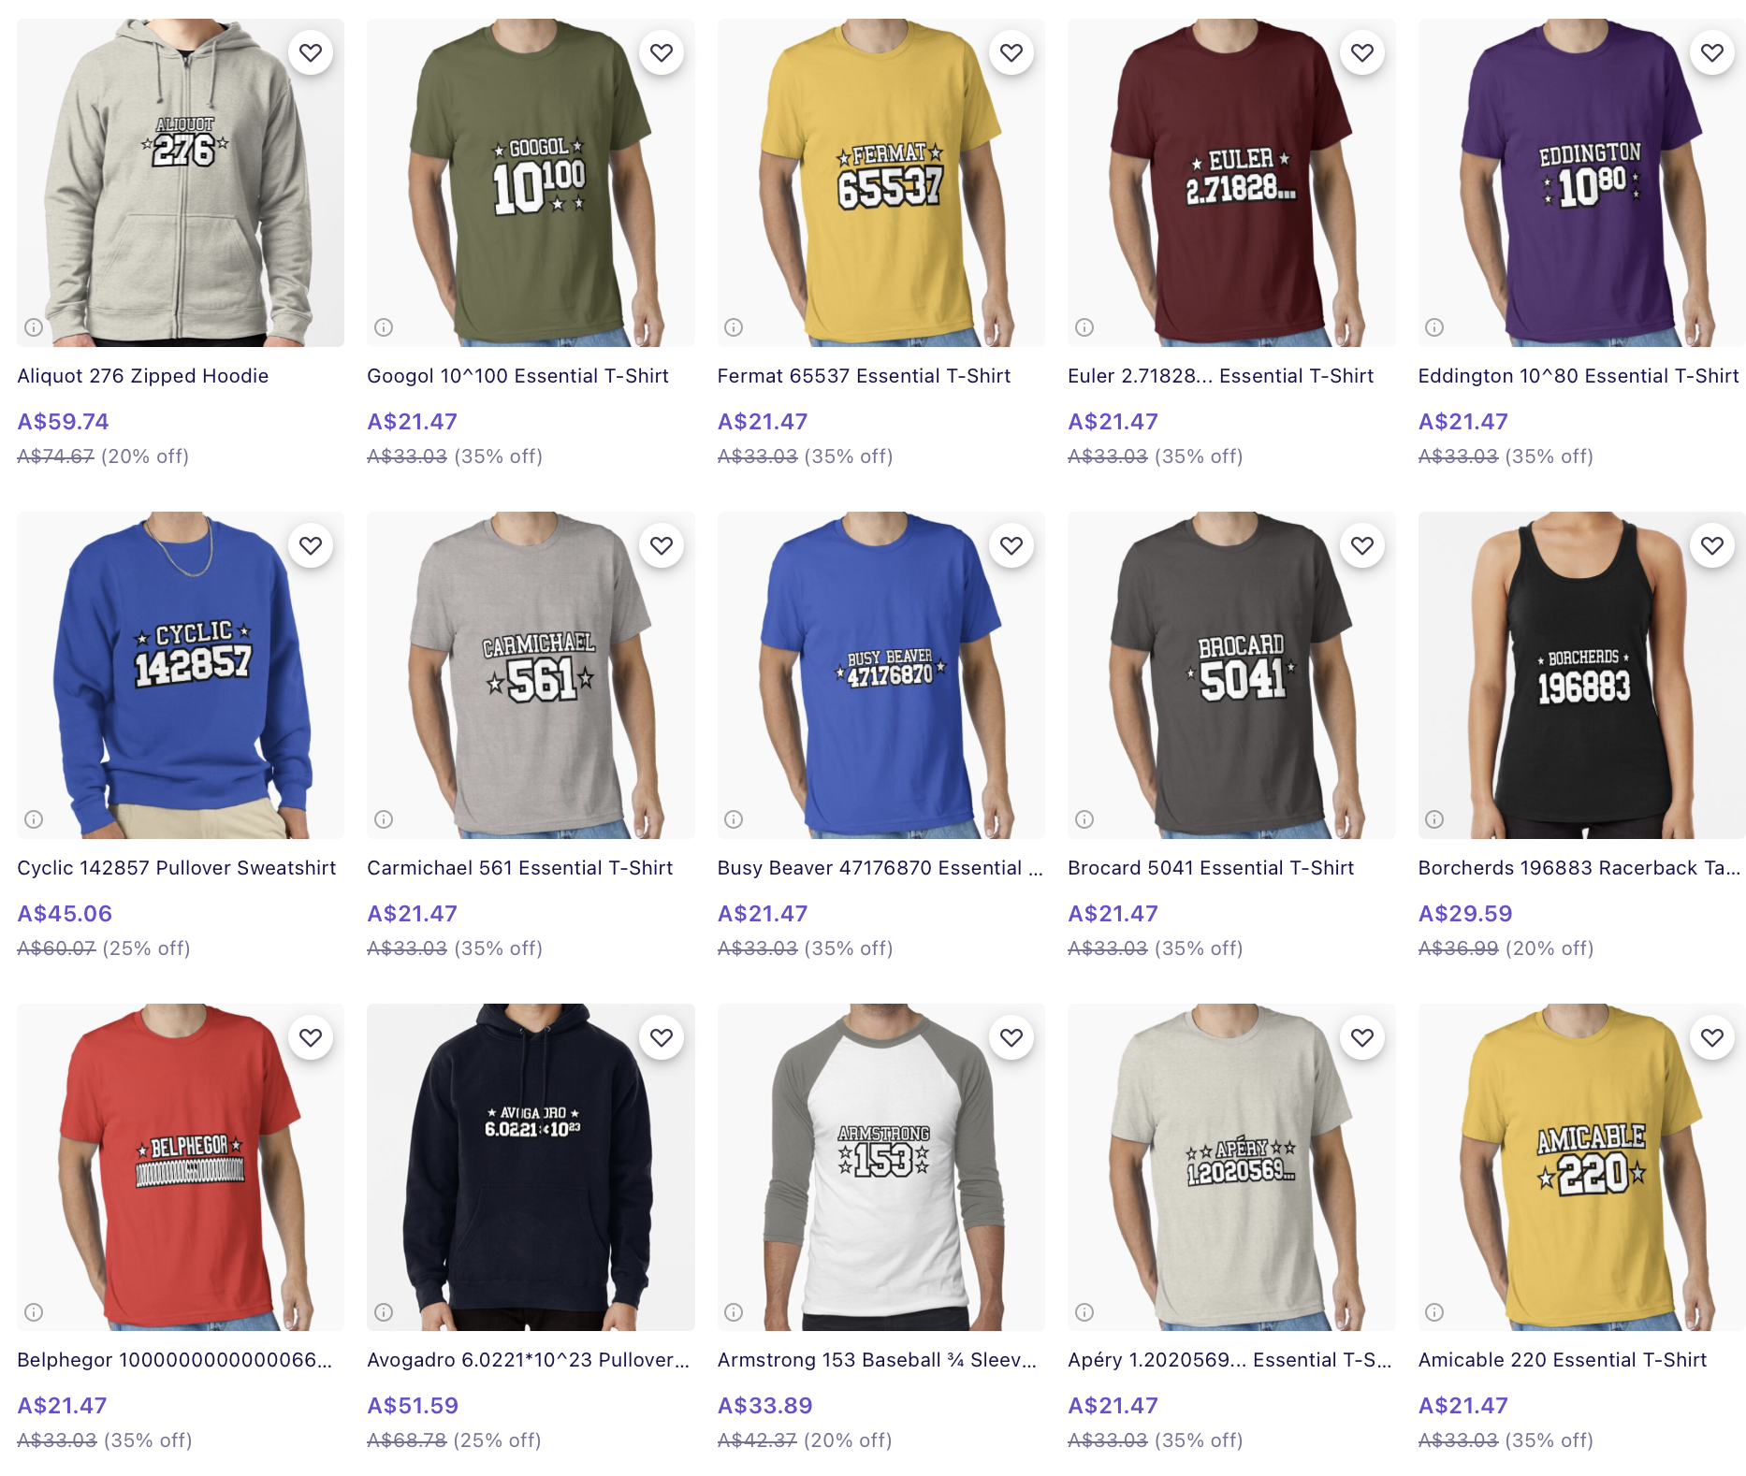Favorite the Armstrong 153 baseball tee
Screen dimensions: 1746x1476
(x=1011, y=1037)
